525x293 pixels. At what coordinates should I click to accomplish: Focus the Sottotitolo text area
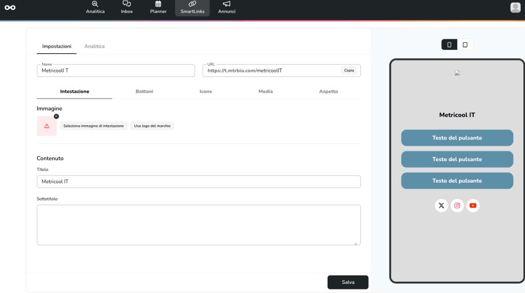point(198,225)
